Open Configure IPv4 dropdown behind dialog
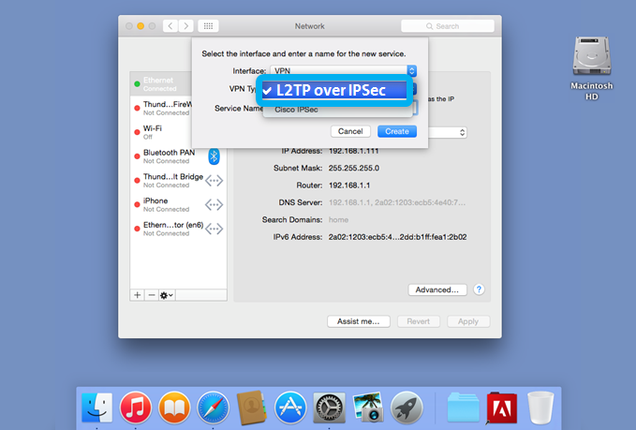The width and height of the screenshot is (636, 430). [x=448, y=133]
